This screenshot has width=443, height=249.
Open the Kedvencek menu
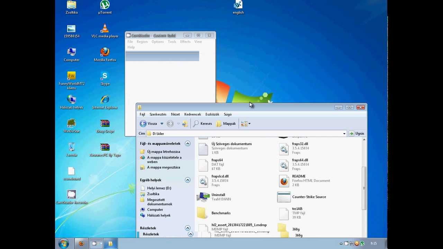(192, 114)
